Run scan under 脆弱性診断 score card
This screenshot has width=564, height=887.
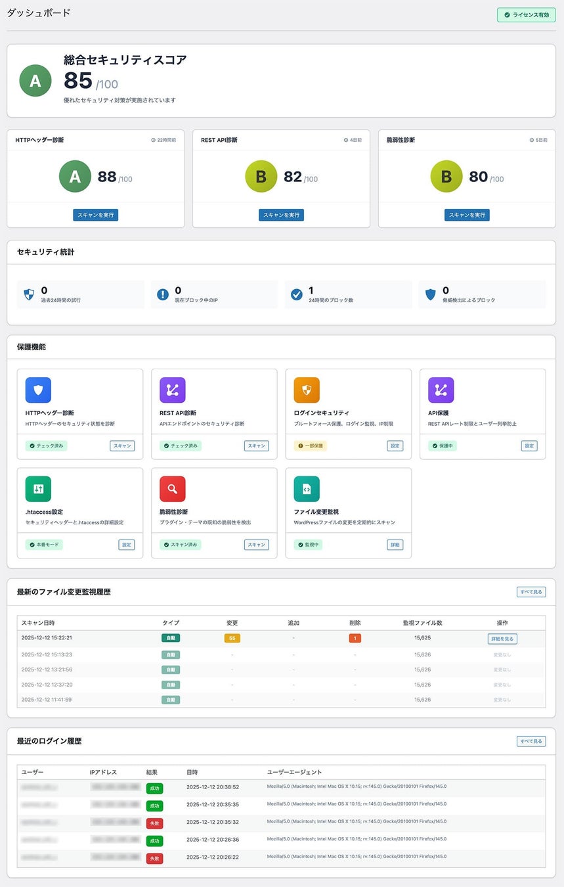click(x=467, y=215)
